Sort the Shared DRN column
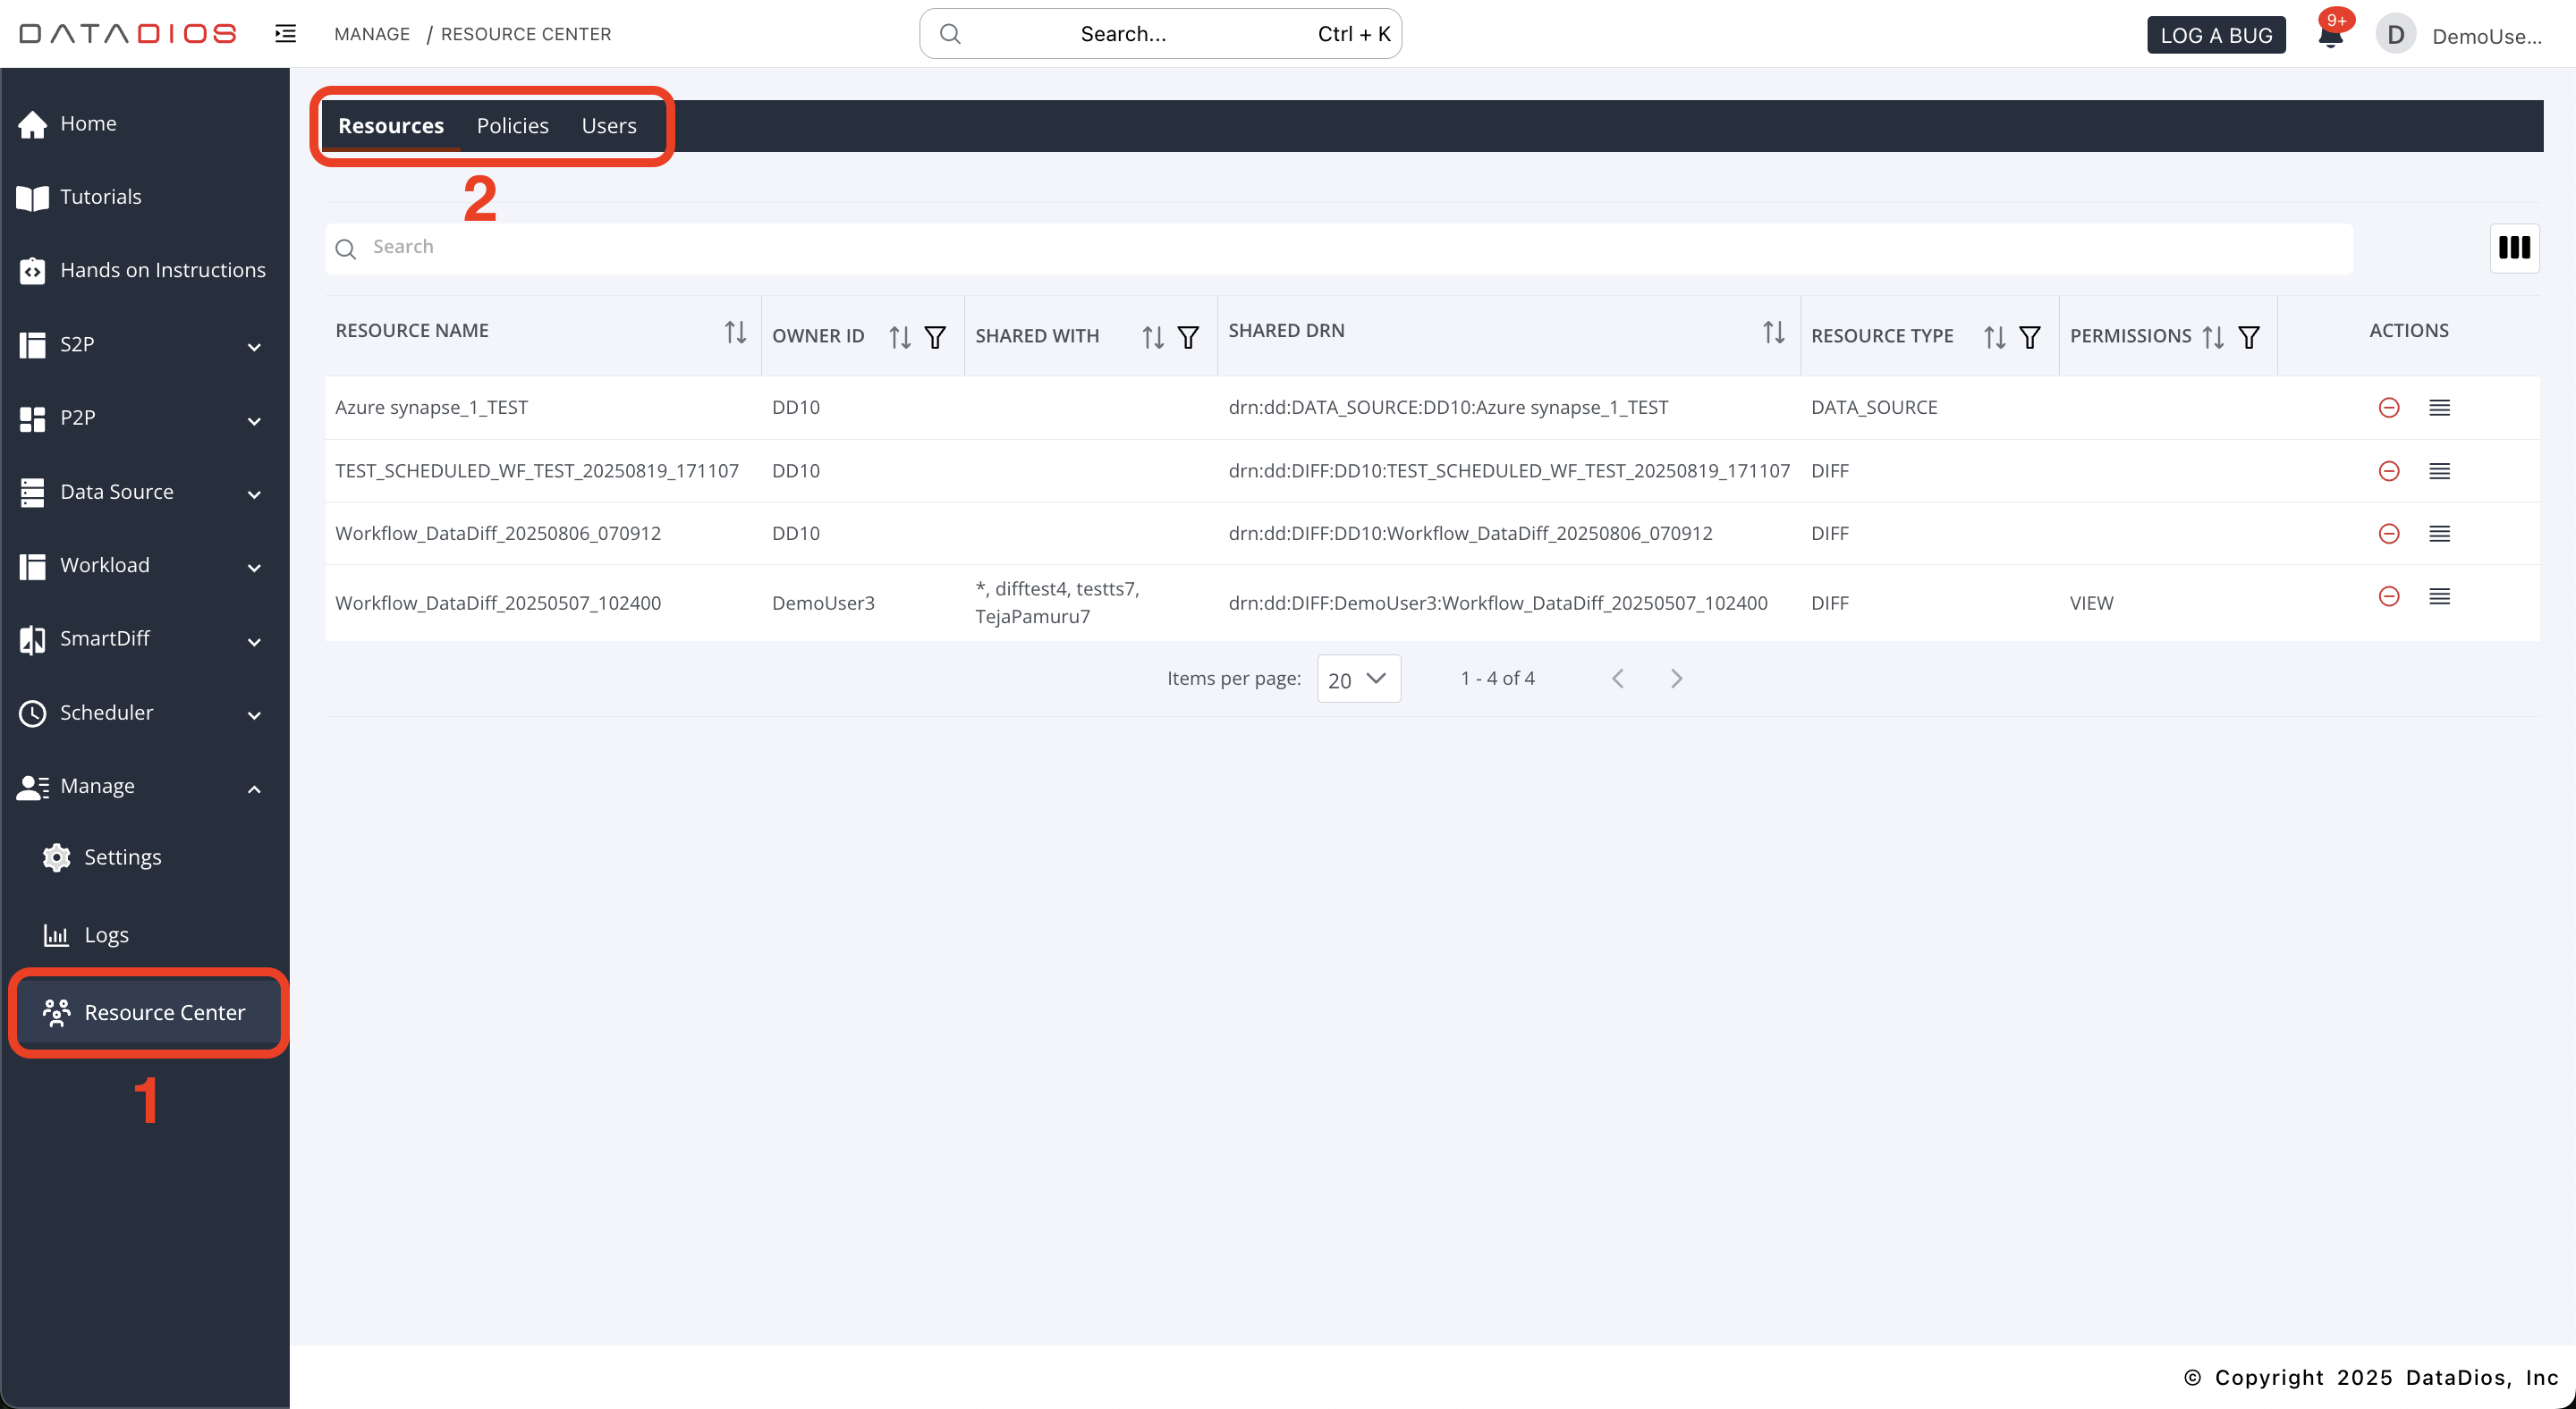Screen dimensions: 2576x1409 click(x=1773, y=332)
